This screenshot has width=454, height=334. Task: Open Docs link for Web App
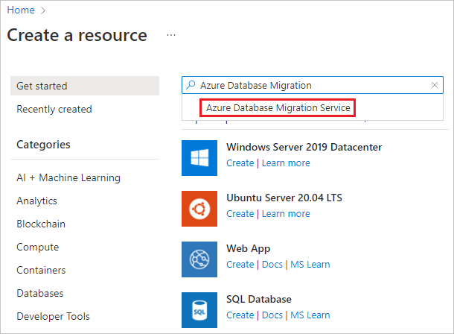(x=272, y=265)
